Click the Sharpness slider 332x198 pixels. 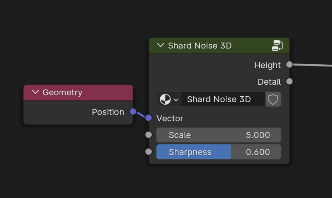click(218, 152)
